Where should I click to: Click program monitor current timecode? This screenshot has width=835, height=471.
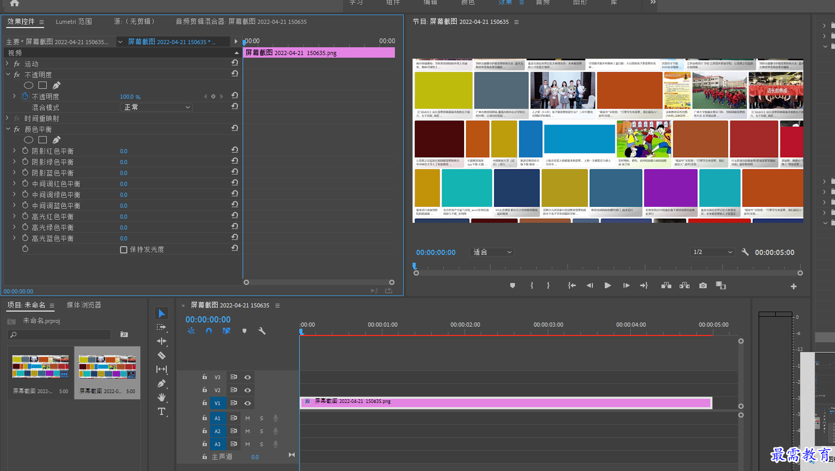click(x=435, y=252)
